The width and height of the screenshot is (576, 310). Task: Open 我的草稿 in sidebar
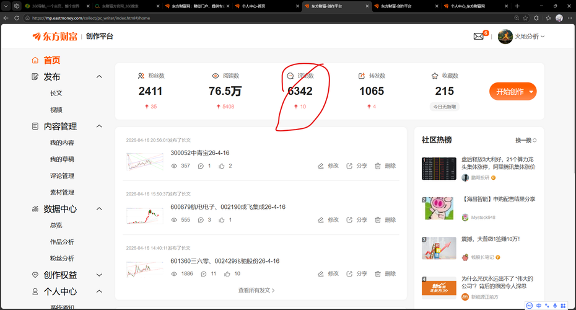tap(62, 159)
